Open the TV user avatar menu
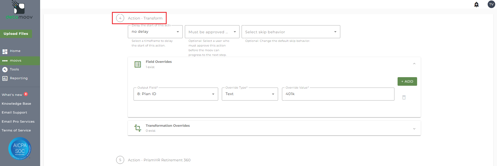 (491, 4)
